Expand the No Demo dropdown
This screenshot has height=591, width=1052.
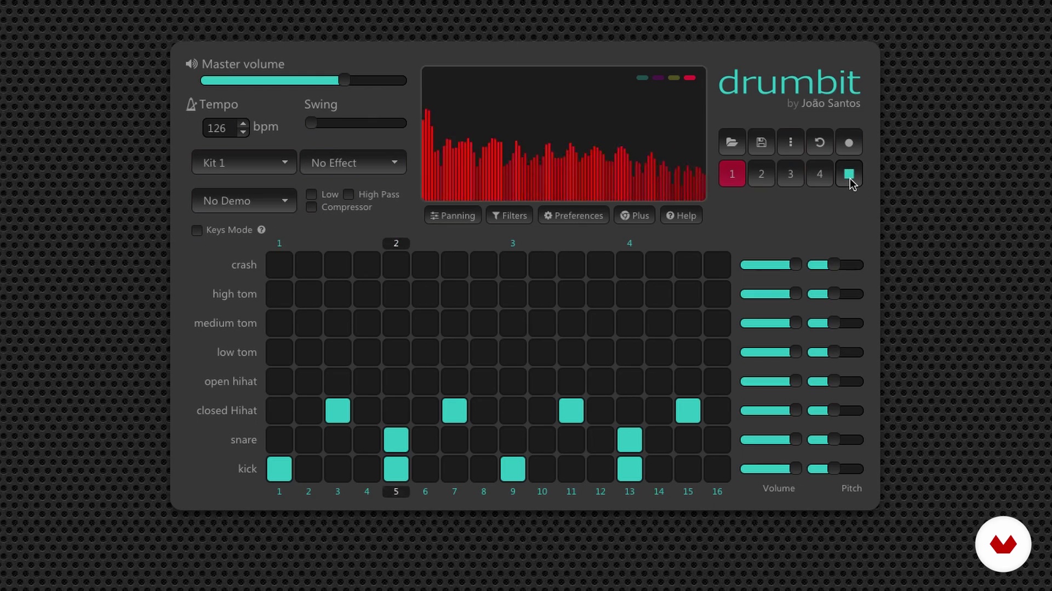coord(244,201)
